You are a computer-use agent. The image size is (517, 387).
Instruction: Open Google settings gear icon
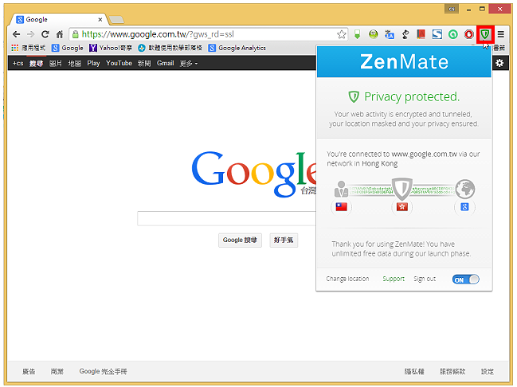pyautogui.click(x=499, y=63)
